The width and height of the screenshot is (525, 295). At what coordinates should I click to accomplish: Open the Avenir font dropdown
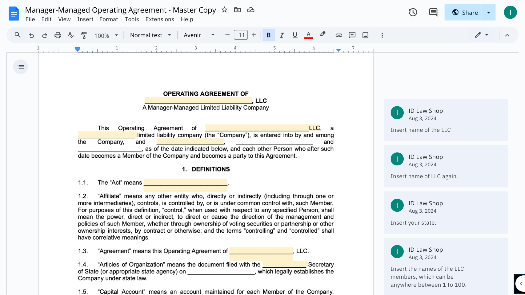pos(199,35)
